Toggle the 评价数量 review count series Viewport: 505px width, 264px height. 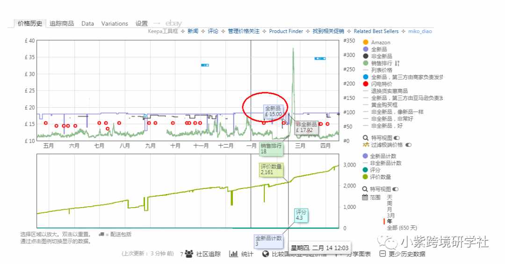point(377,177)
